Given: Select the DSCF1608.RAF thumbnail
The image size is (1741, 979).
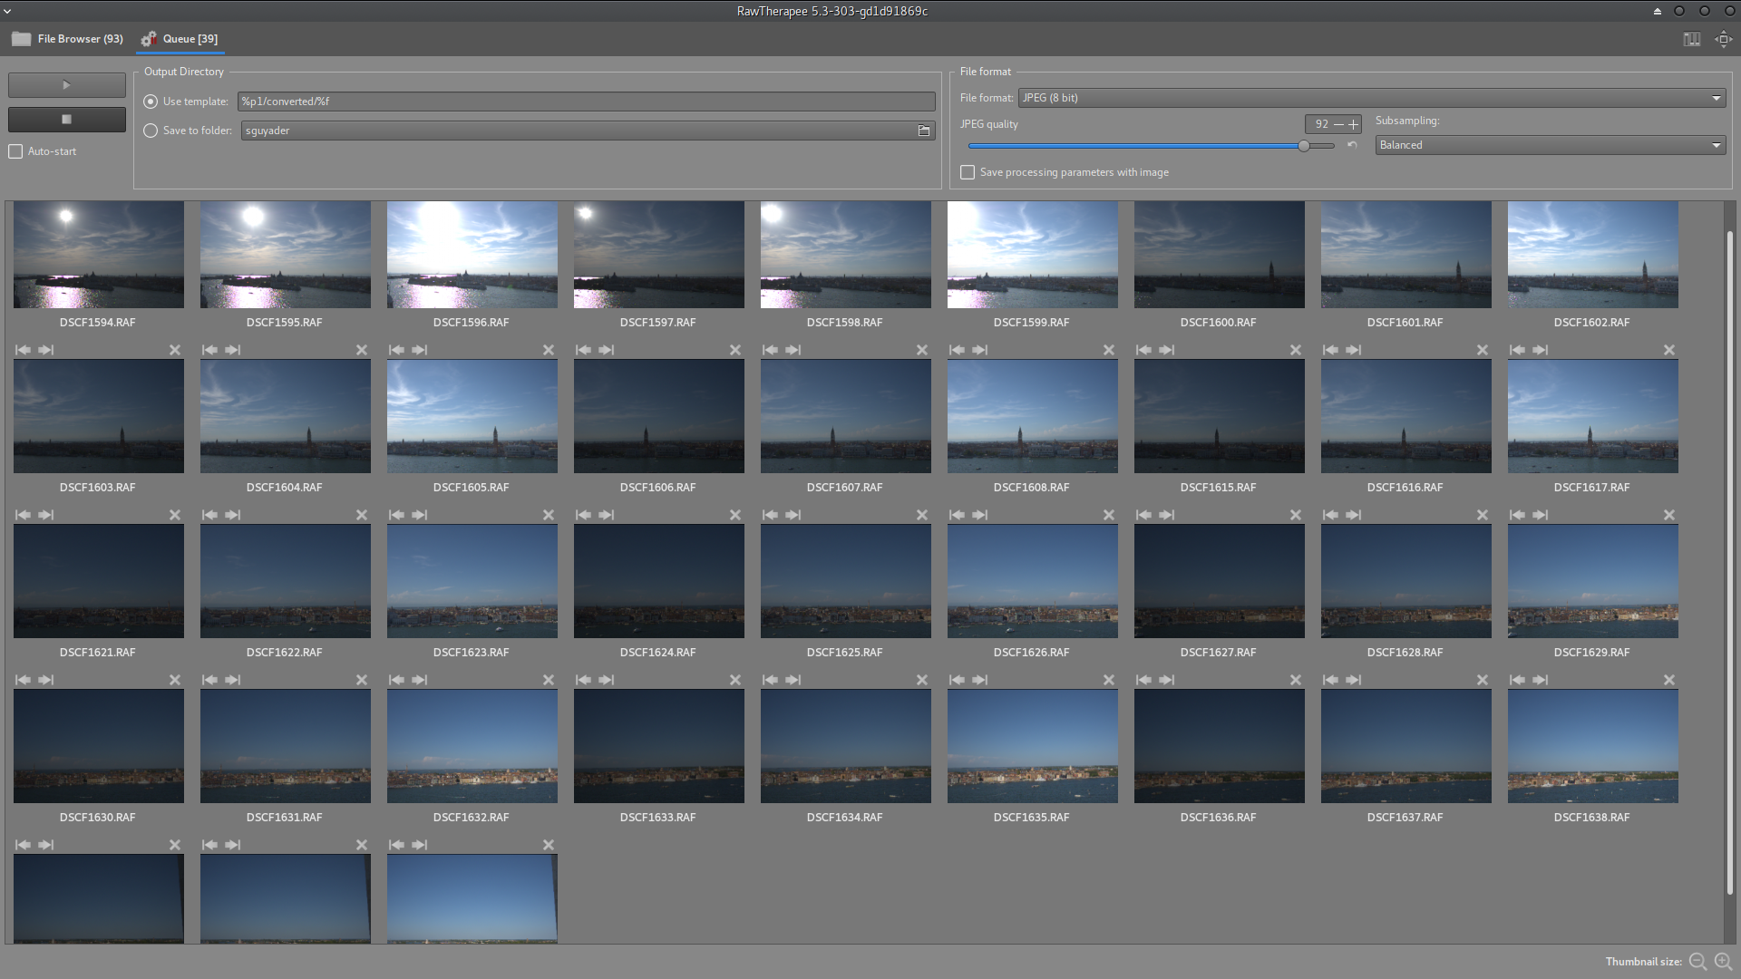Looking at the screenshot, I should pos(1033,416).
